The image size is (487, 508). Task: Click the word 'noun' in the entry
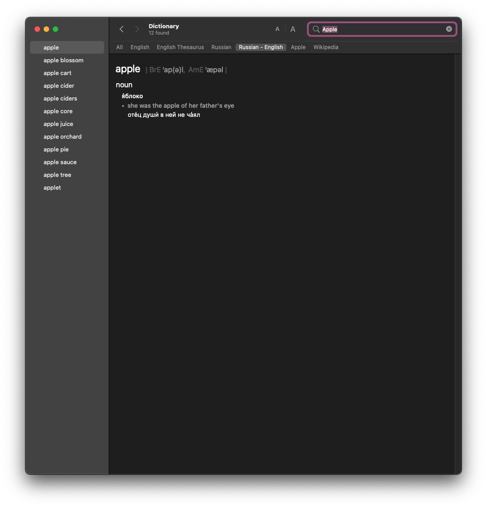[124, 85]
